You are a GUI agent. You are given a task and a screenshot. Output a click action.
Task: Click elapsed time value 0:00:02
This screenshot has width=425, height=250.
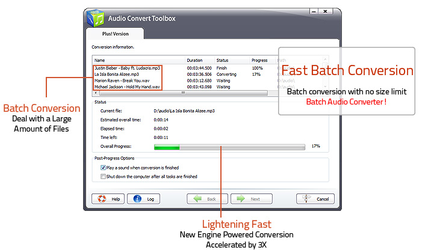pos(161,129)
